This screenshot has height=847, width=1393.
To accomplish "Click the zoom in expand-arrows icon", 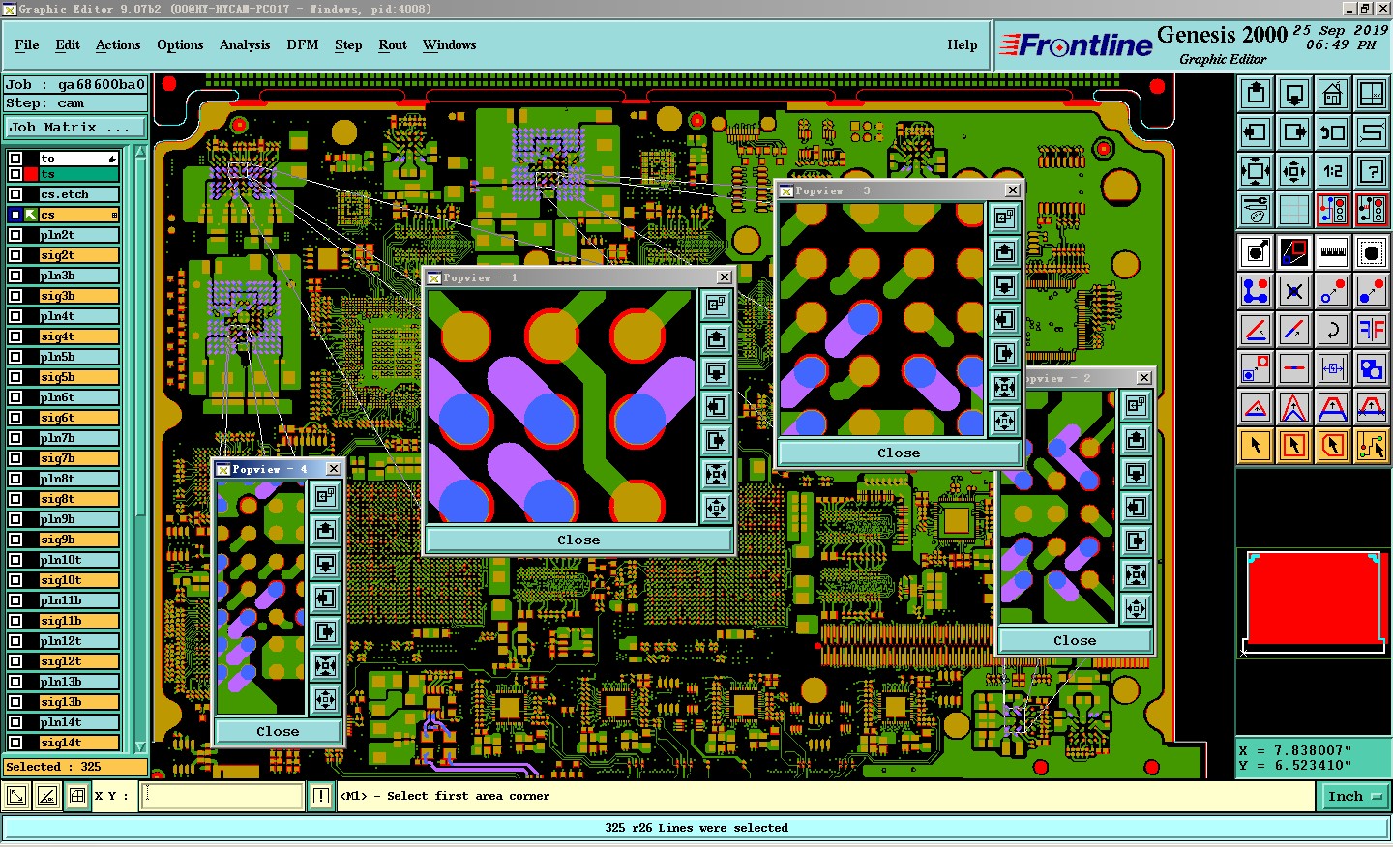I will (1256, 171).
